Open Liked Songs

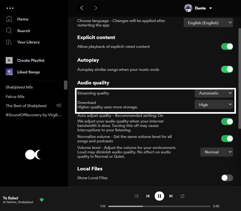point(28,72)
